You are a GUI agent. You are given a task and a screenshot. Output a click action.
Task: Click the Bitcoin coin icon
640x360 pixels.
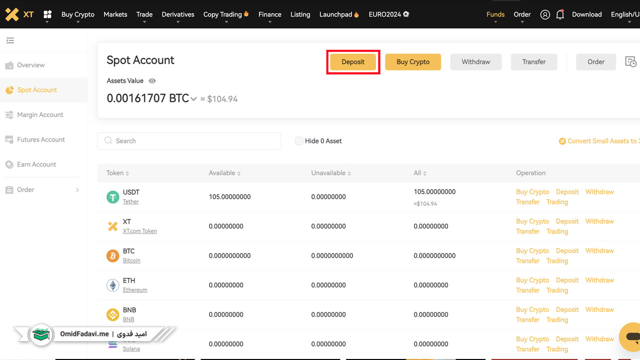[x=113, y=256]
